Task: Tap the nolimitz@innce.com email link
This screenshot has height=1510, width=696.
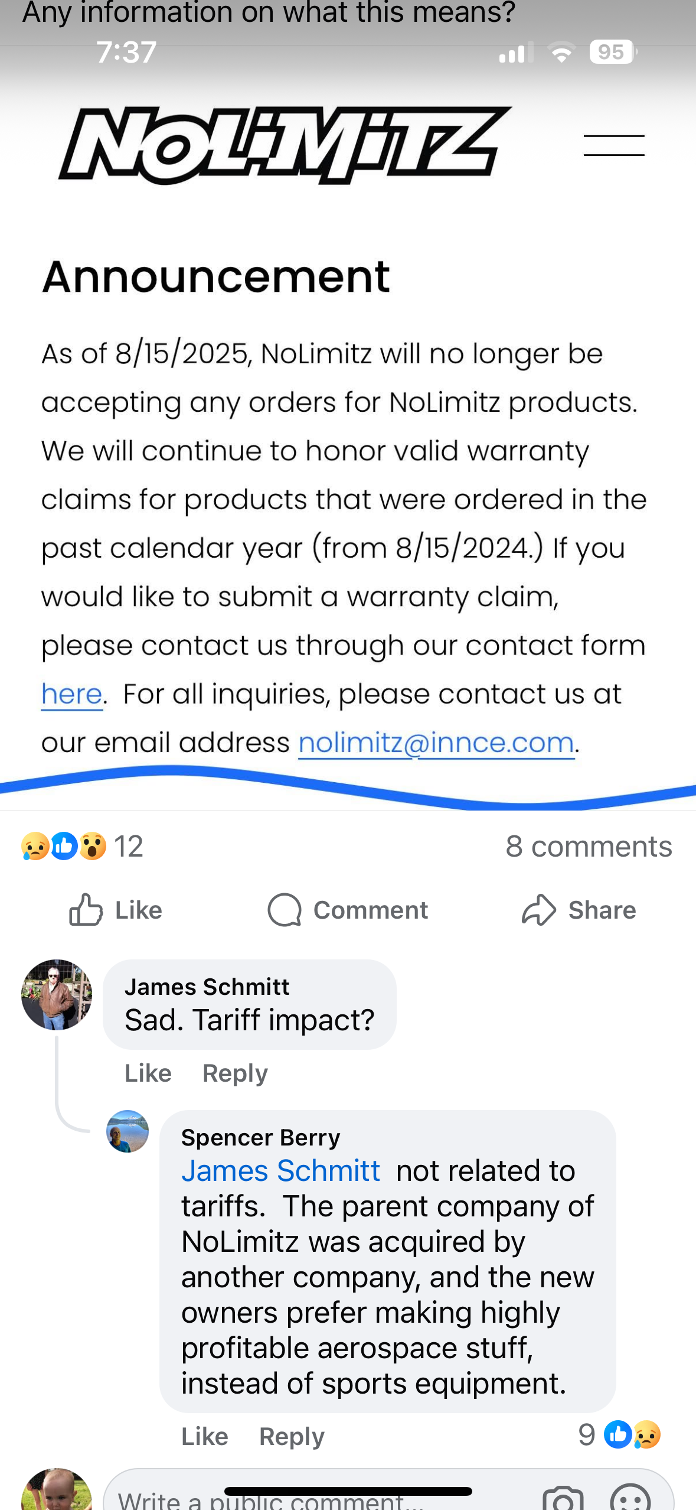Action: point(436,743)
